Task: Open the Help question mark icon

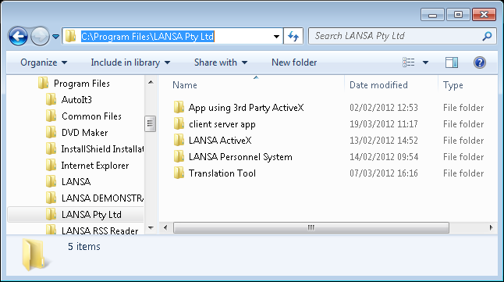Action: click(480, 62)
